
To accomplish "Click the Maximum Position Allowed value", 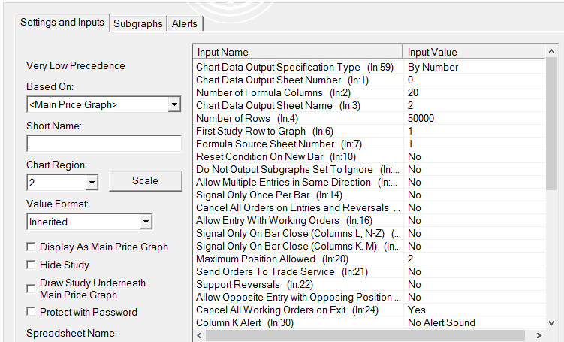I will [x=411, y=259].
